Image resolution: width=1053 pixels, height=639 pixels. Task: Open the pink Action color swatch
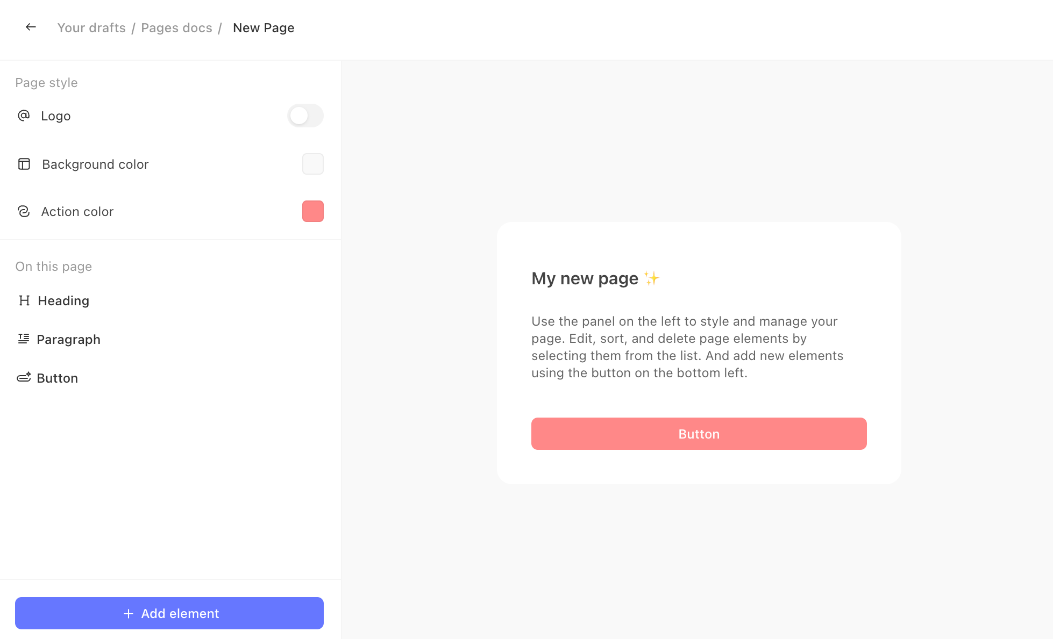(313, 211)
